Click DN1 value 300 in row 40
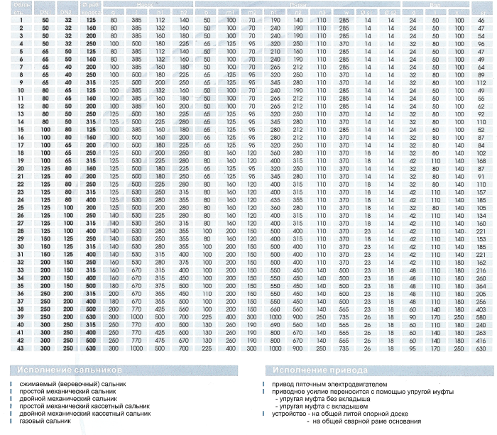 (45, 325)
